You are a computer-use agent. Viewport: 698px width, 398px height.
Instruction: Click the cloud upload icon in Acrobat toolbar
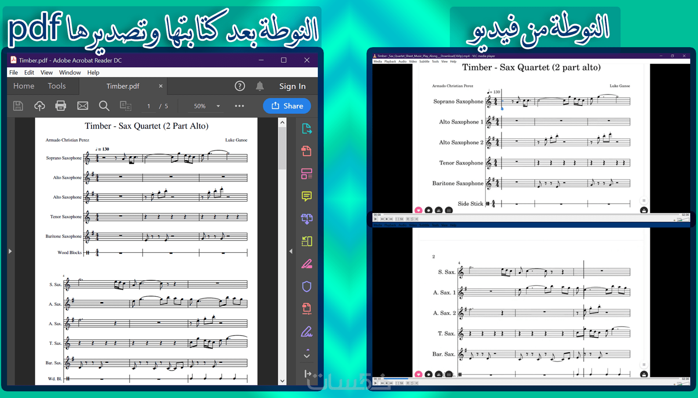[x=39, y=106]
